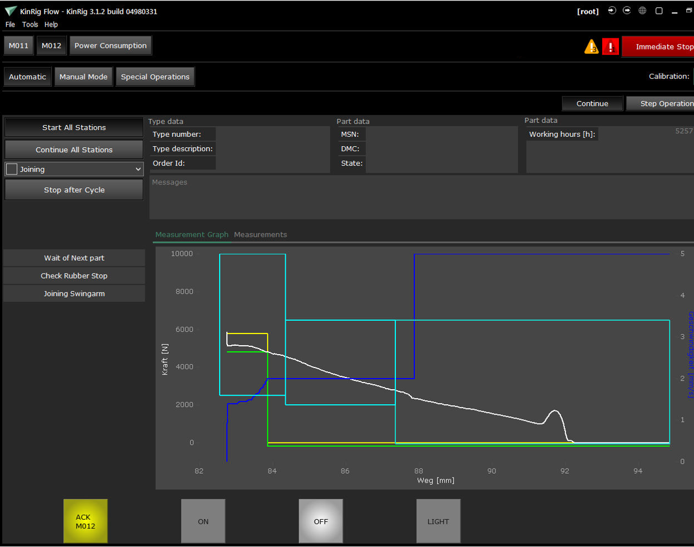Image resolution: width=694 pixels, height=547 pixels.
Task: Select the Manual Mode tab
Action: pos(83,77)
